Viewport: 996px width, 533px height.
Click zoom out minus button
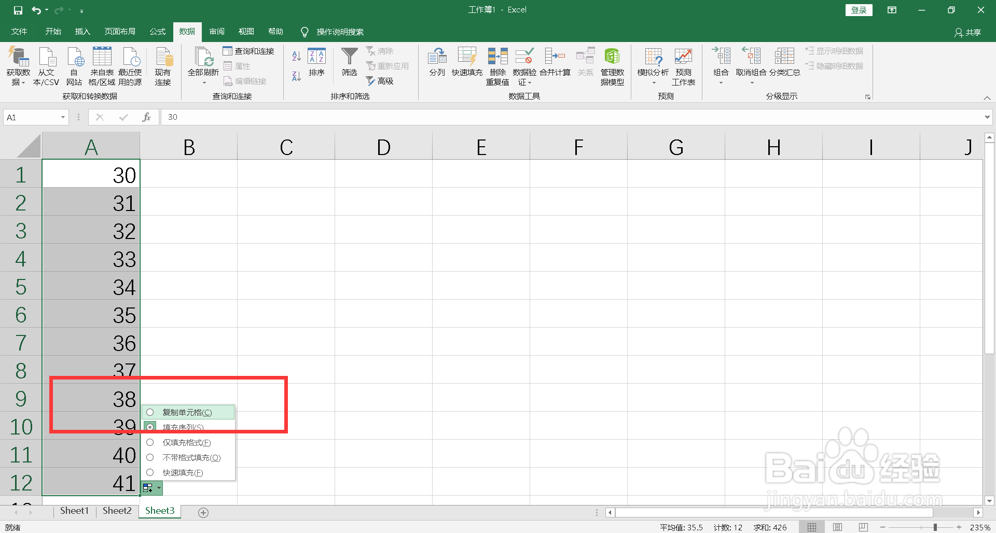click(883, 527)
